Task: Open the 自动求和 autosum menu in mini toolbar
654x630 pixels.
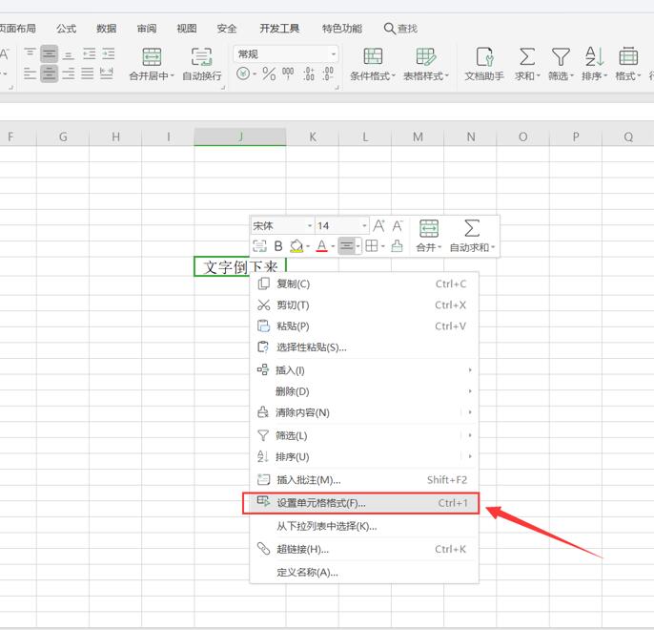Action: coord(472,236)
